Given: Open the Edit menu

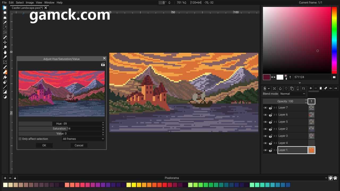Looking at the screenshot, I should [11, 2].
